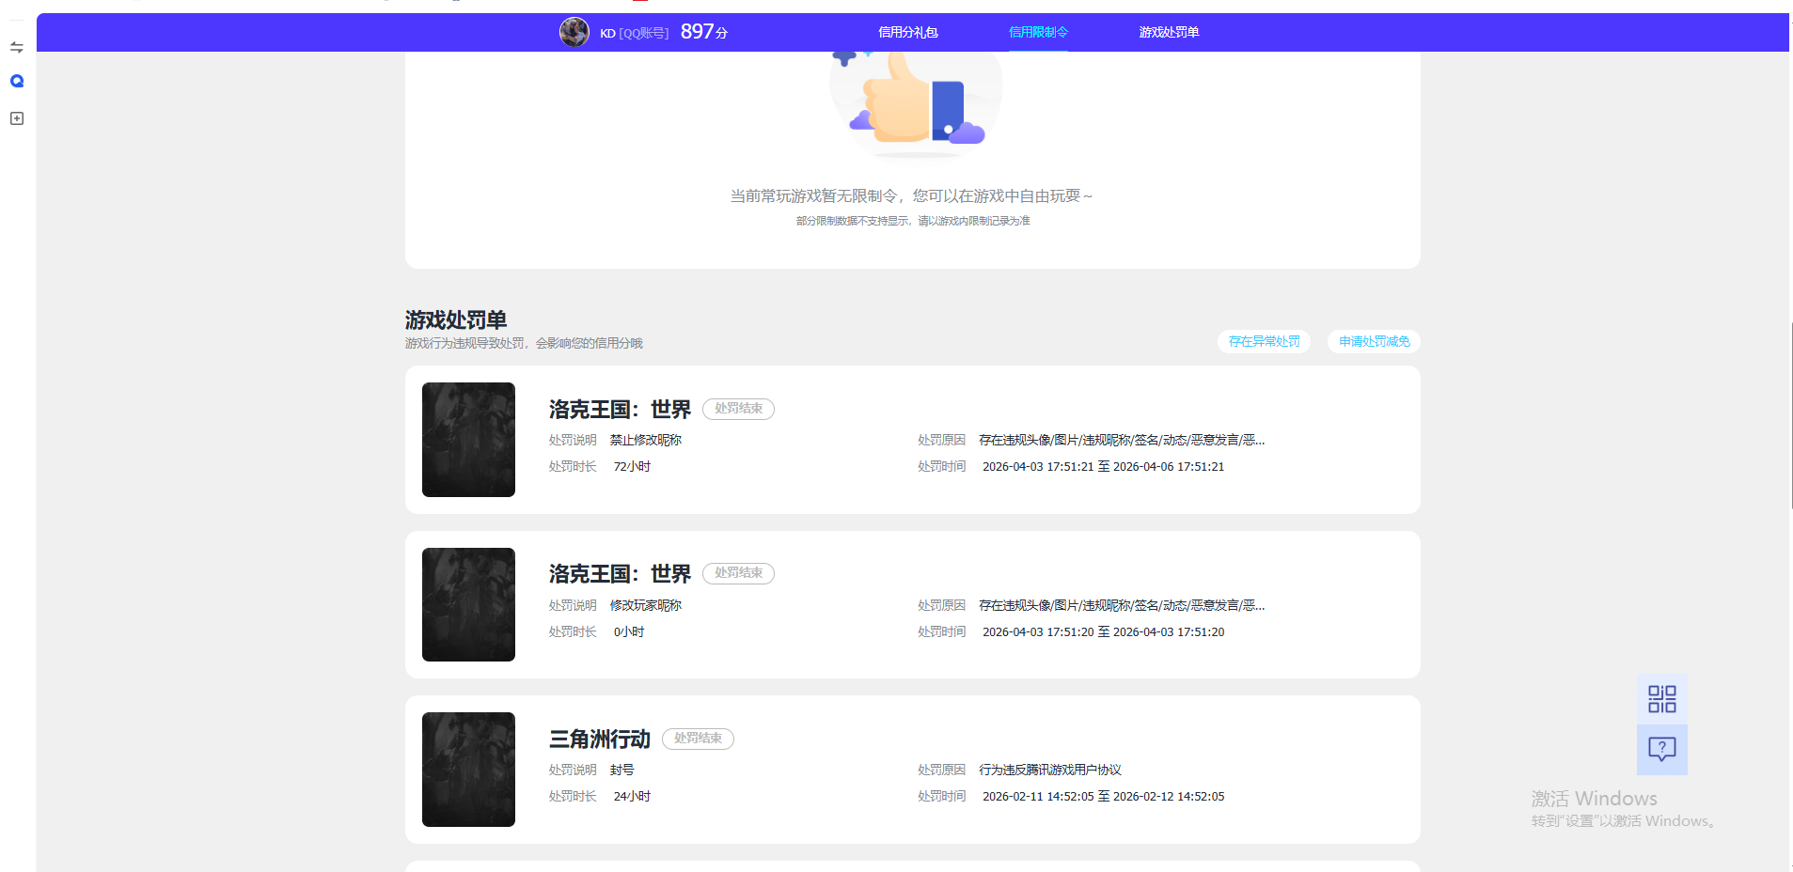Click 申请处罚减免 button
Viewport: 1793px width, 872px height.
pyautogui.click(x=1374, y=341)
